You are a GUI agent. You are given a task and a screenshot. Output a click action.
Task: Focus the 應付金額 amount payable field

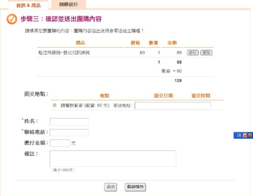pos(59,143)
